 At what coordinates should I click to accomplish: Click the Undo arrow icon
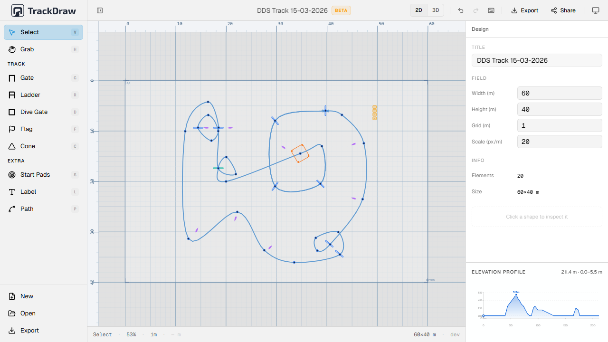(460, 10)
